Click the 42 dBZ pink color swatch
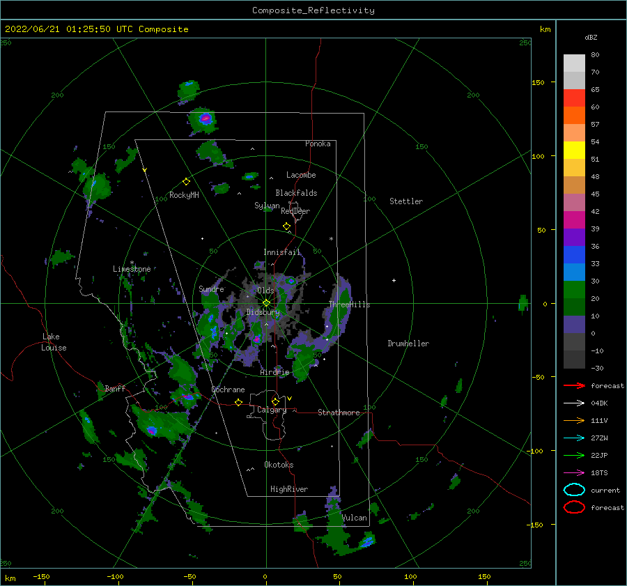The width and height of the screenshot is (627, 586). click(x=574, y=202)
